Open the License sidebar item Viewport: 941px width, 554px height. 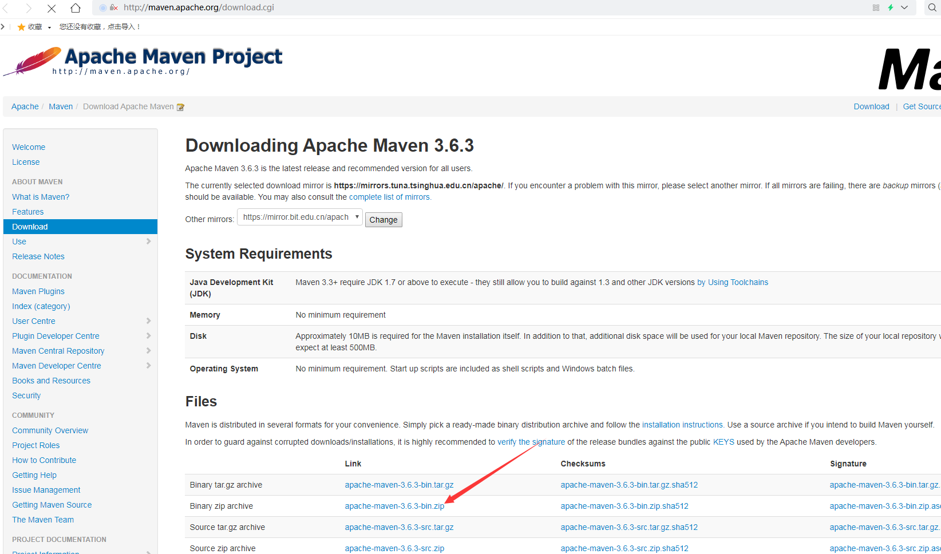coord(26,162)
